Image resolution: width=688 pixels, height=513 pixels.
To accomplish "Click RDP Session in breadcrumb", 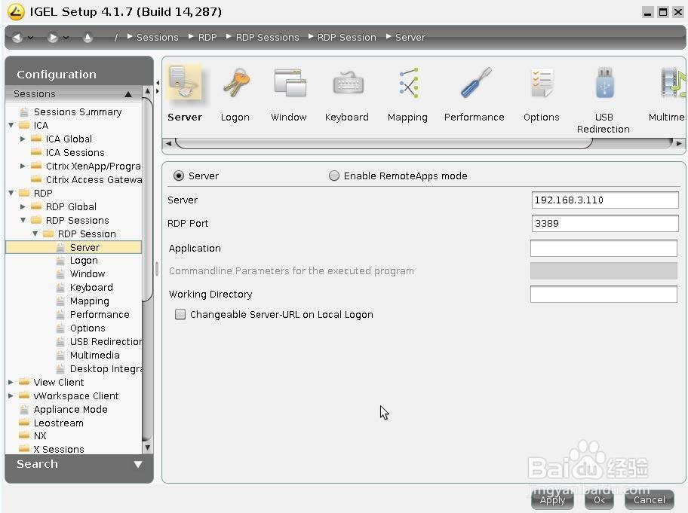I will tap(346, 38).
